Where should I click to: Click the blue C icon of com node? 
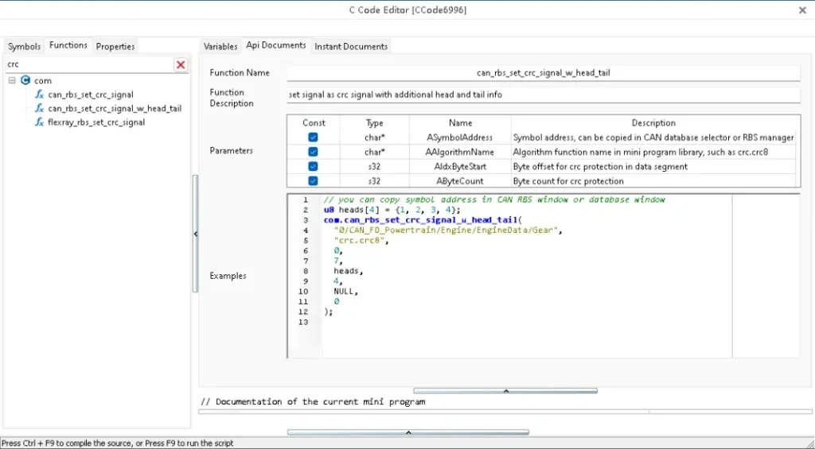[x=25, y=80]
